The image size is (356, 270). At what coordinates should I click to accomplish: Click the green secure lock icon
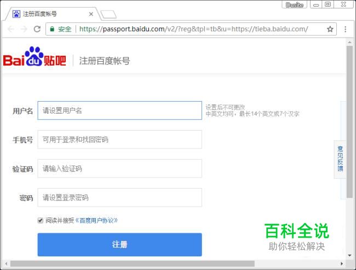52,29
